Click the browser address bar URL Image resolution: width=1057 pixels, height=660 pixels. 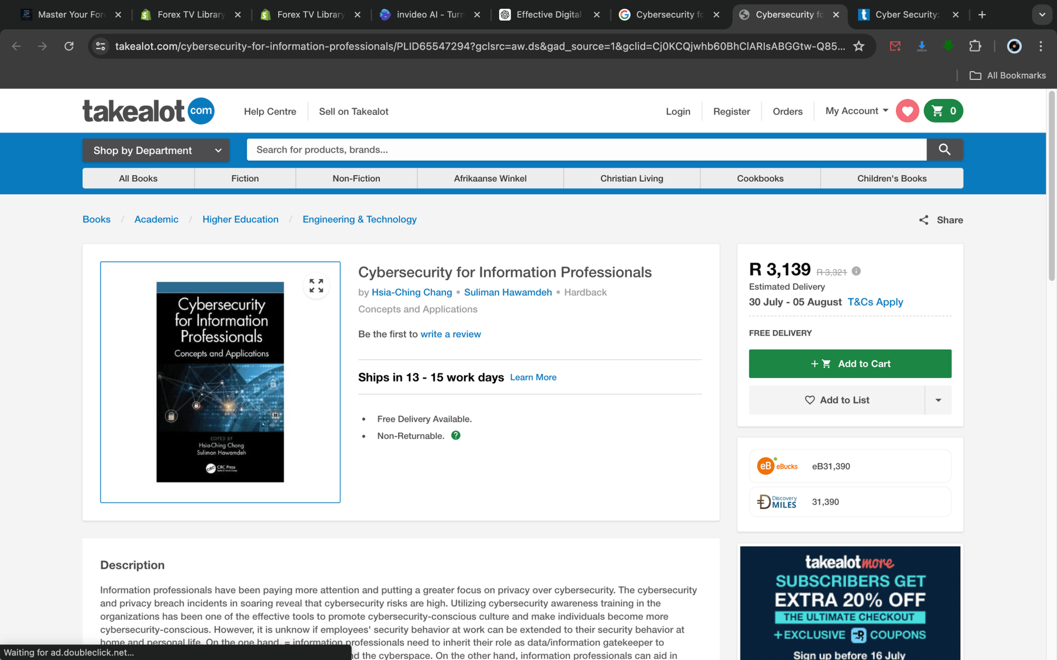click(480, 46)
